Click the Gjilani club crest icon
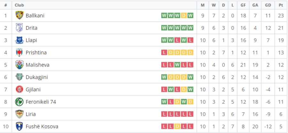The image size is (288, 133). coord(19,89)
